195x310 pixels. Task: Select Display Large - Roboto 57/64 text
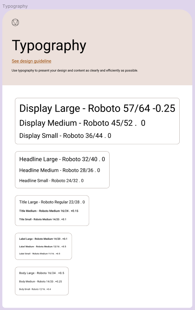click(x=97, y=108)
